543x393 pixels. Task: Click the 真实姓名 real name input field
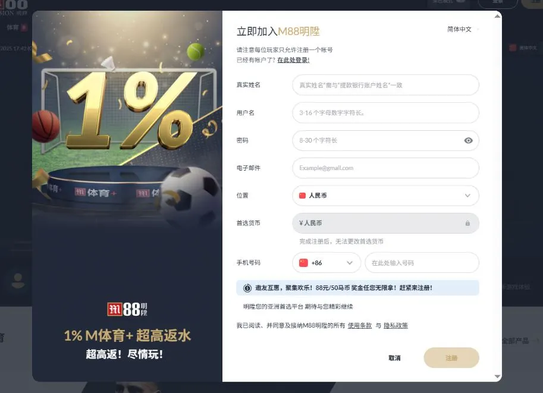(385, 85)
